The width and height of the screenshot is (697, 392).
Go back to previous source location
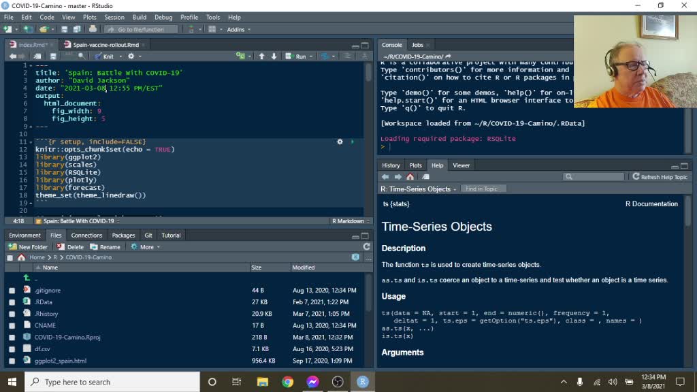(x=12, y=56)
